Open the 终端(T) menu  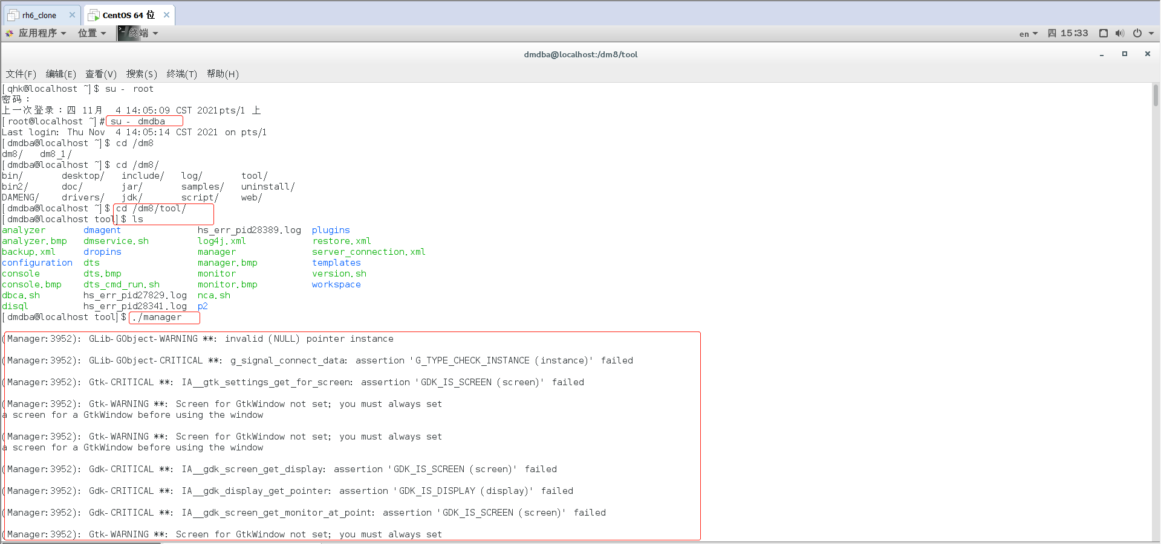point(182,74)
